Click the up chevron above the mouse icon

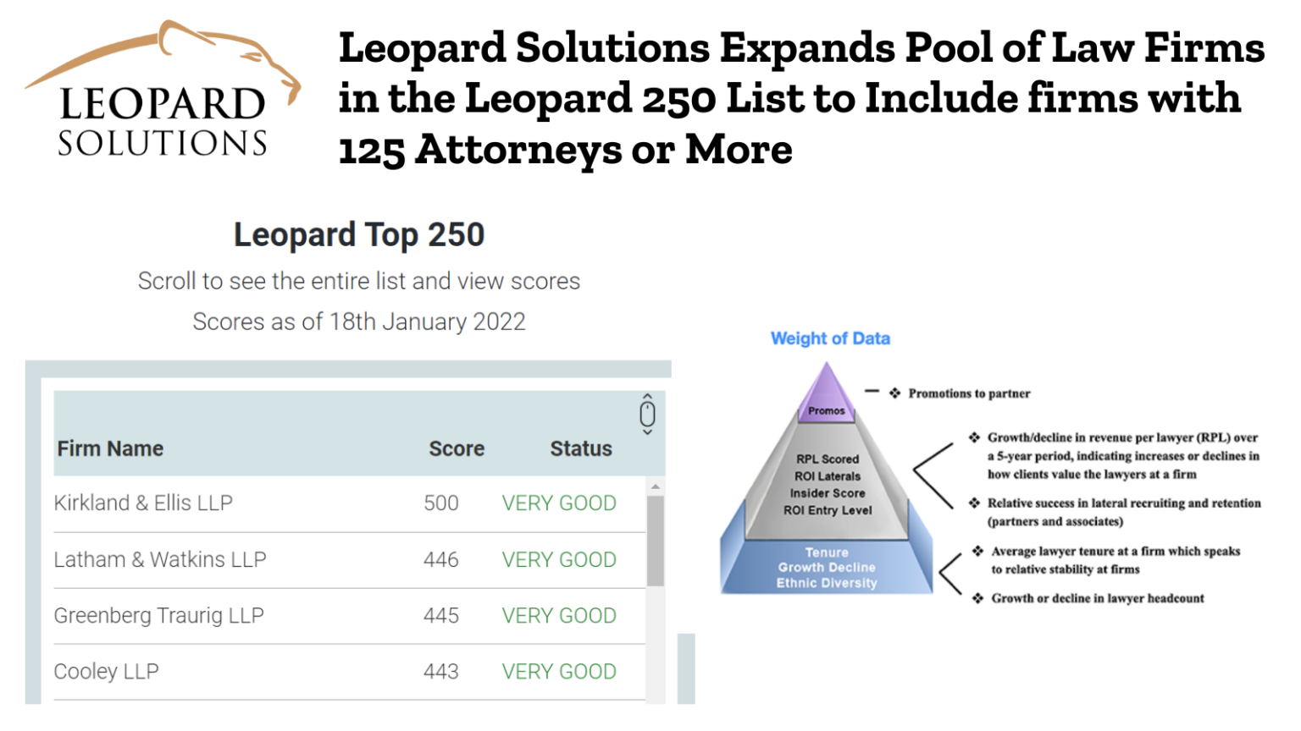click(648, 398)
